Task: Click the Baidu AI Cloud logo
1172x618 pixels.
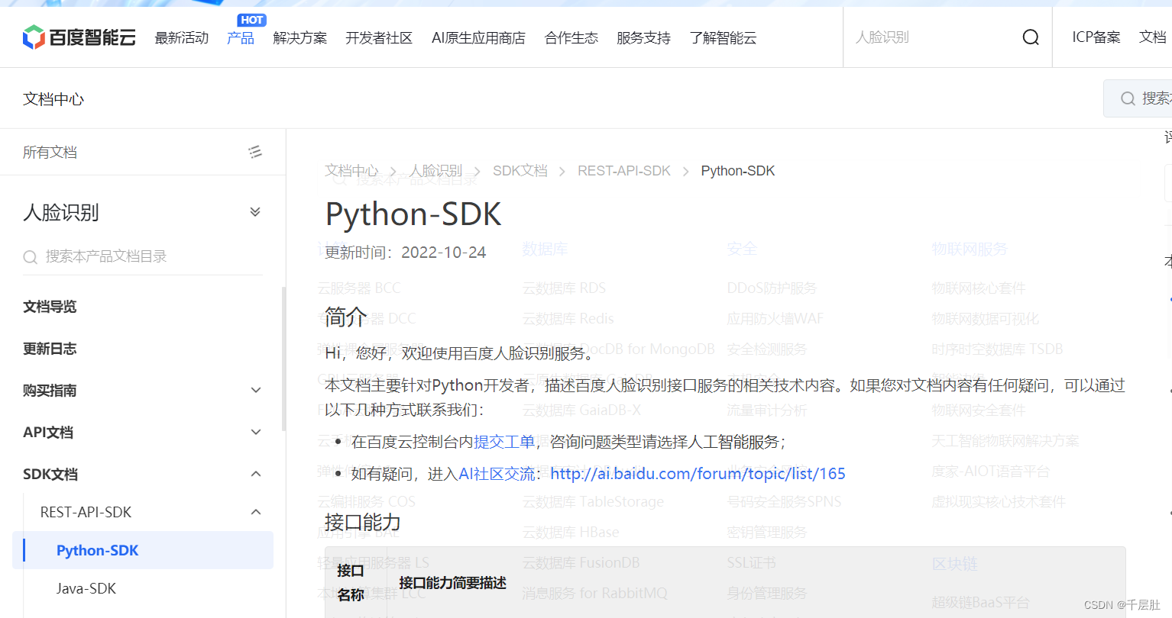Action: (x=79, y=37)
